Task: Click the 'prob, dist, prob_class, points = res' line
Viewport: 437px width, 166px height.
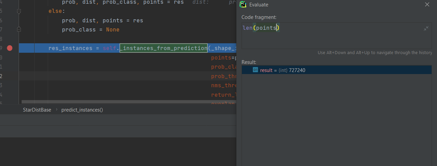Action: coord(123,2)
